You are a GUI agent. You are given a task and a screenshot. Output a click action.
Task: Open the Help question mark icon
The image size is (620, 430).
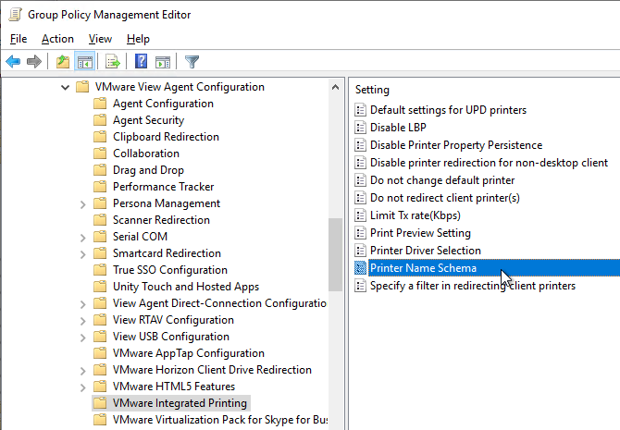pyautogui.click(x=142, y=62)
